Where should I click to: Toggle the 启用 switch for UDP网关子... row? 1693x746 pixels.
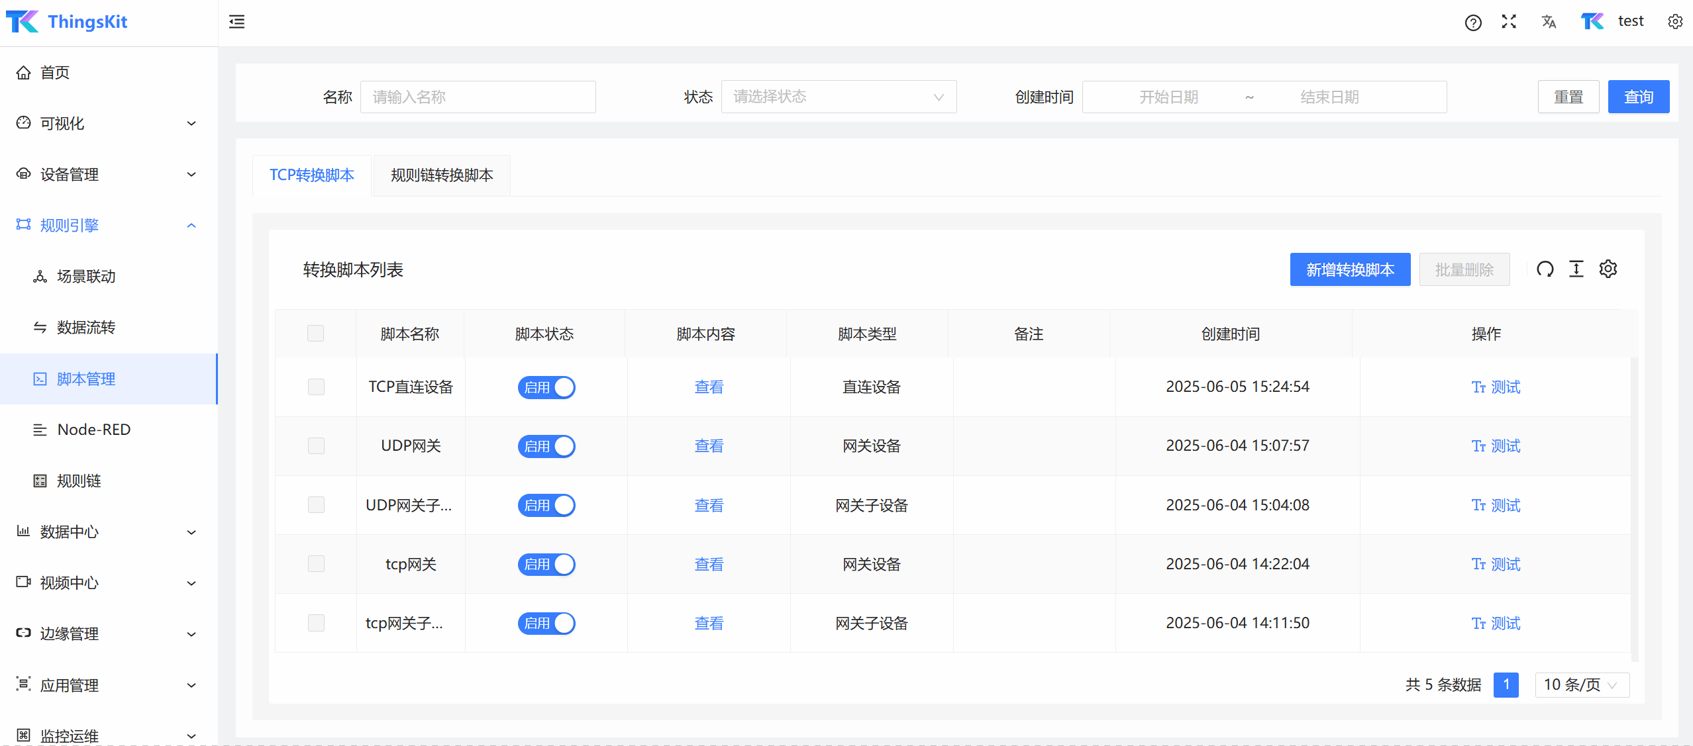546,505
